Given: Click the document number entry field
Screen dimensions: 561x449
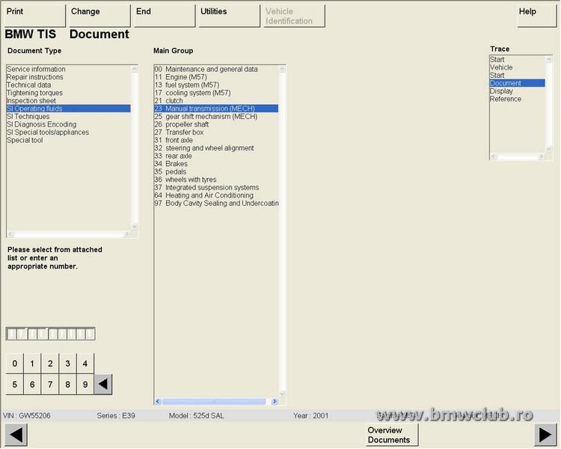Looking at the screenshot, I should click(x=50, y=334).
